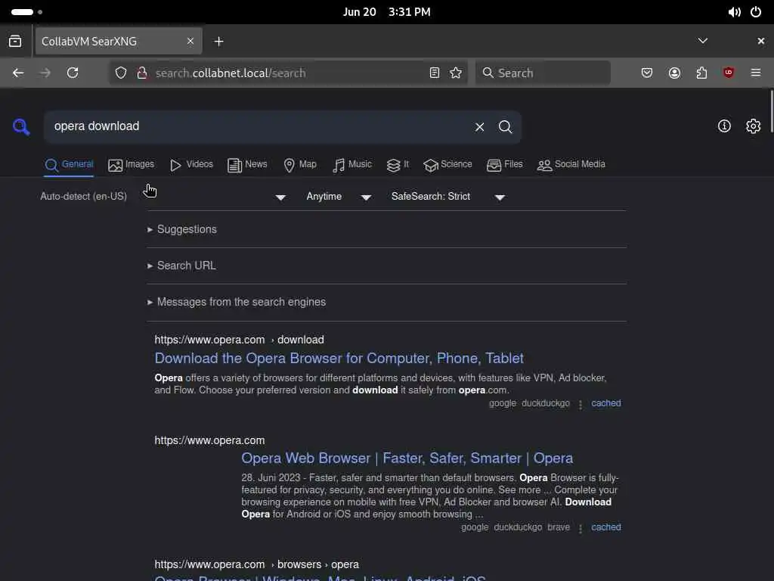This screenshot has width=774, height=581.
Task: Switch to the Map category
Action: [300, 164]
